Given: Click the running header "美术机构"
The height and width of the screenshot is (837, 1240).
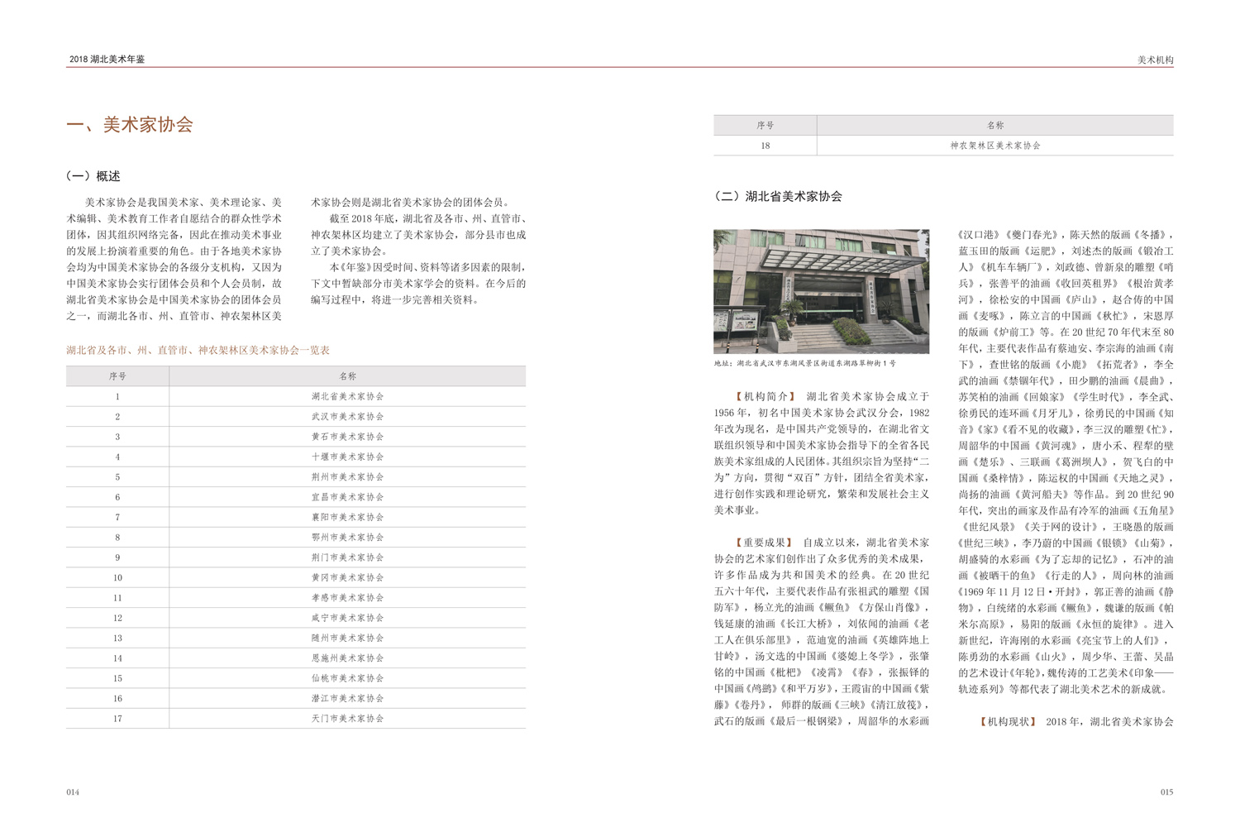Looking at the screenshot, I should (1155, 60).
